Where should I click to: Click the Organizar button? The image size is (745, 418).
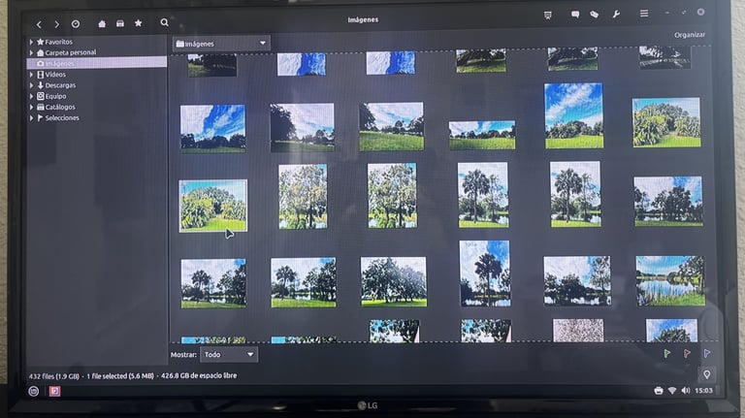[x=690, y=35]
